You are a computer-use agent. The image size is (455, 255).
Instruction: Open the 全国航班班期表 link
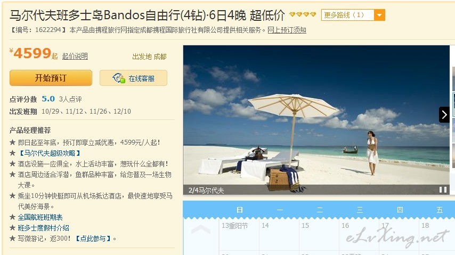40,217
